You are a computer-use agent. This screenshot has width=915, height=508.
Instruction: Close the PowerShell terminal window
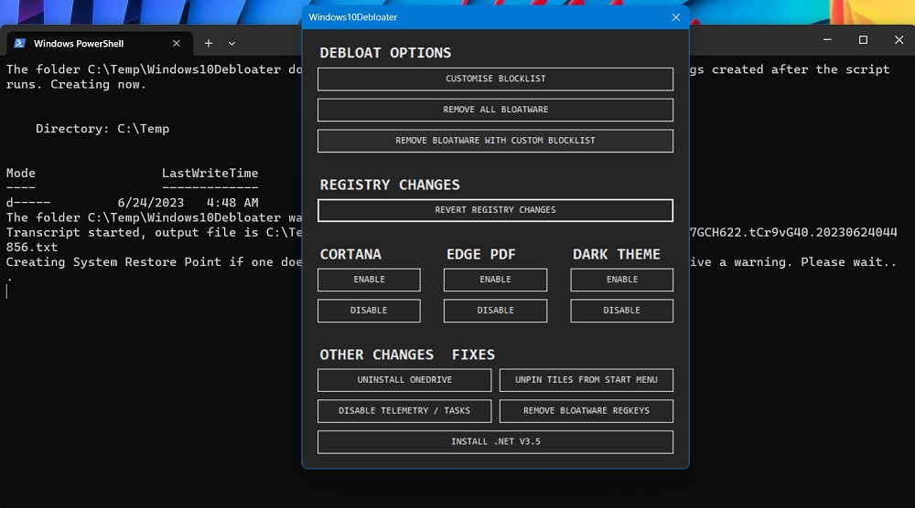899,39
